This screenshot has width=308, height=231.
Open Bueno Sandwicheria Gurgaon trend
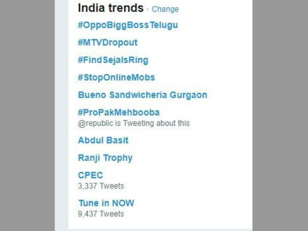[x=142, y=95]
